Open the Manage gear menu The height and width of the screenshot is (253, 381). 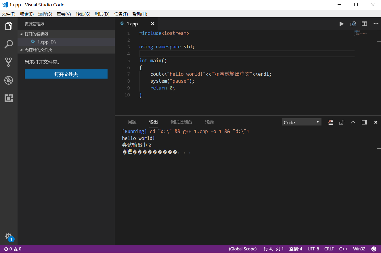pos(9,236)
